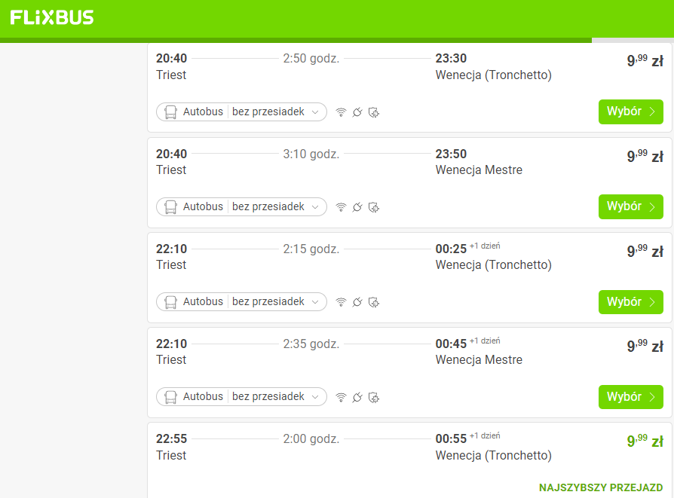Click power outlet icon on 23:30 arrival trip
The width and height of the screenshot is (674, 498).
click(357, 112)
